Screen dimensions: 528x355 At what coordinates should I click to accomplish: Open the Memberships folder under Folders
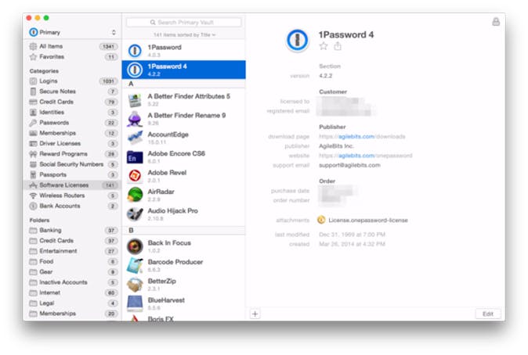coord(72,314)
